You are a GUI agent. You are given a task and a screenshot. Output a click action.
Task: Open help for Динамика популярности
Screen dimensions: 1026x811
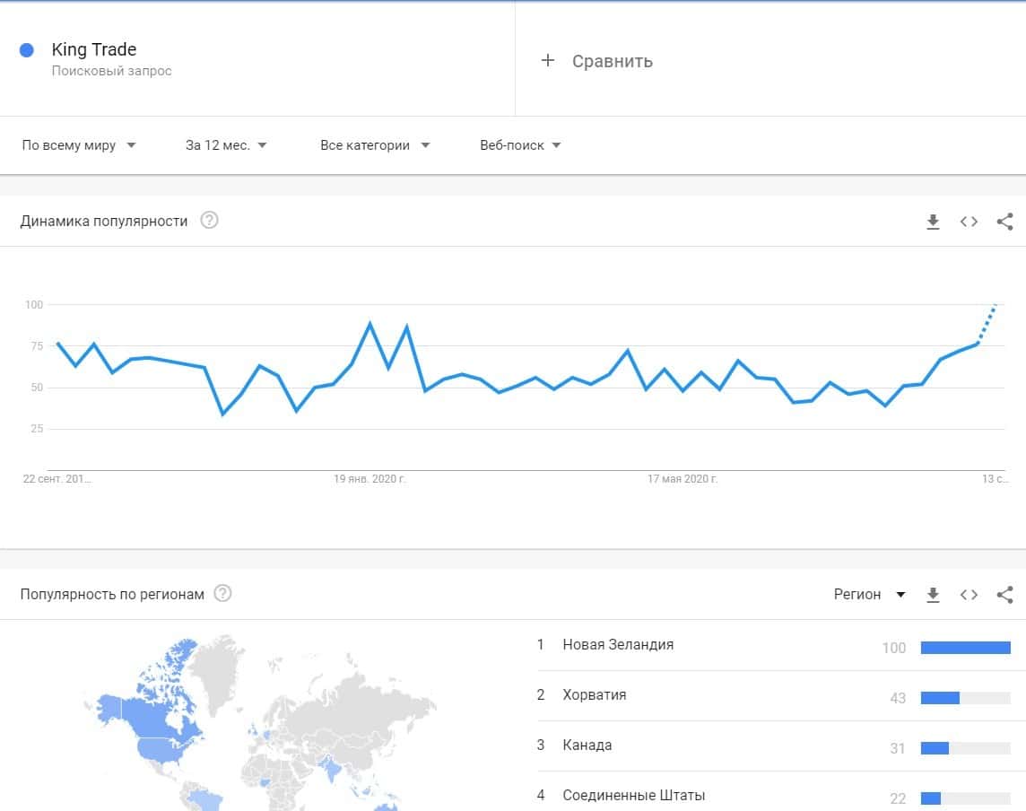pos(209,221)
